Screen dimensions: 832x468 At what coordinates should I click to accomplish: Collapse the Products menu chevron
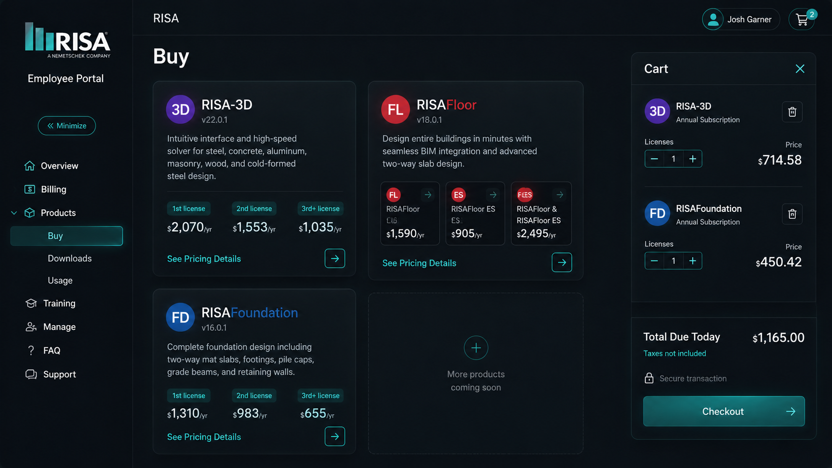coord(14,213)
